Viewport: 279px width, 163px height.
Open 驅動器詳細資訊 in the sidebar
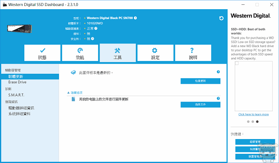click(x=21, y=108)
